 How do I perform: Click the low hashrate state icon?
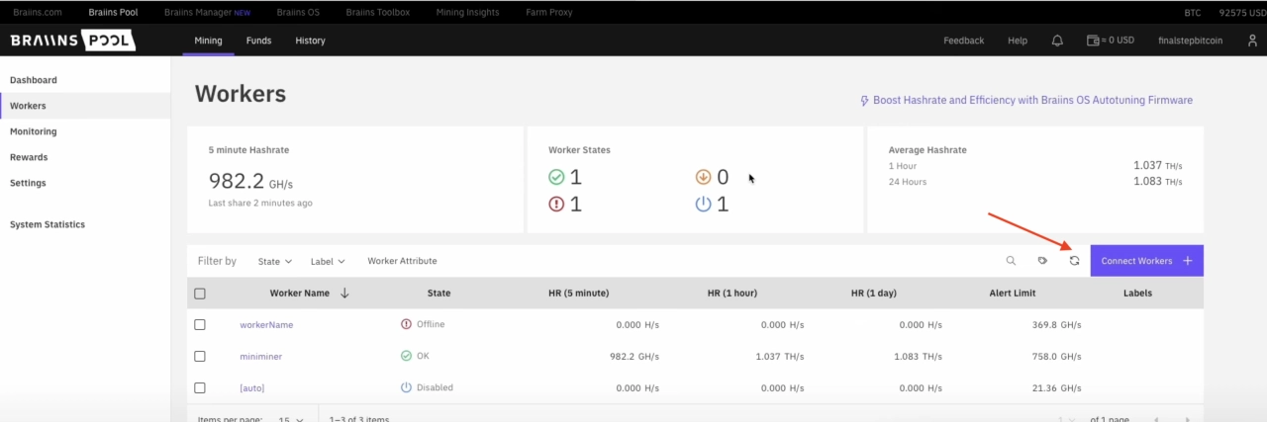tap(704, 177)
